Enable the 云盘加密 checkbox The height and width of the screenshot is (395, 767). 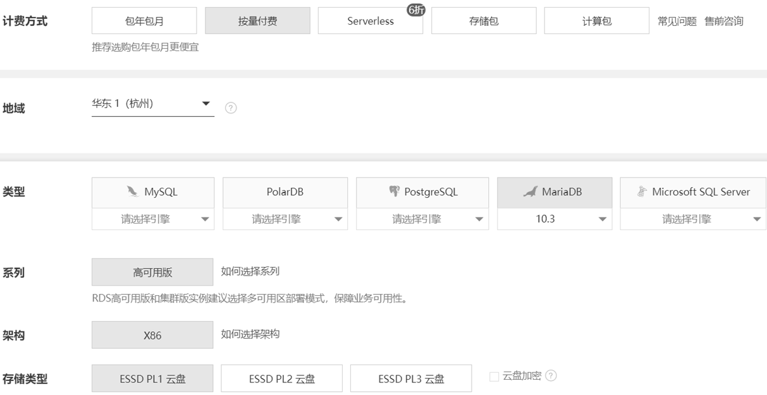pyautogui.click(x=494, y=377)
